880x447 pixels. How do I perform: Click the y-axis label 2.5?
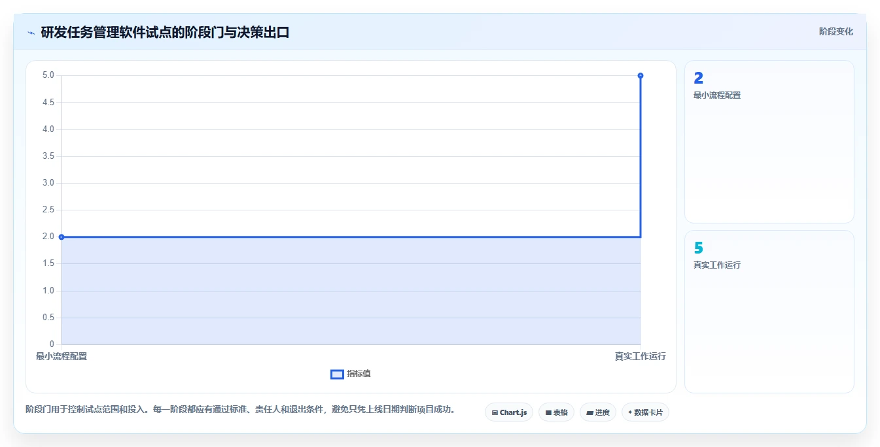click(48, 210)
